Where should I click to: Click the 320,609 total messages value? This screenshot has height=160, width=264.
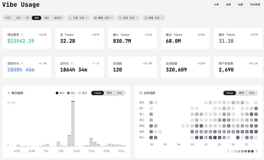pyautogui.click(x=176, y=70)
